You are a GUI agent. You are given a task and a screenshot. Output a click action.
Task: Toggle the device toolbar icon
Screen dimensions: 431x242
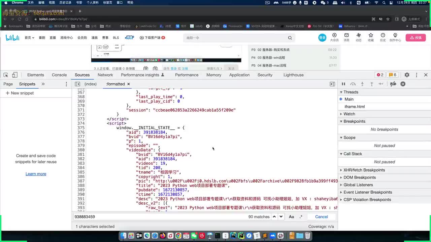[15, 75]
